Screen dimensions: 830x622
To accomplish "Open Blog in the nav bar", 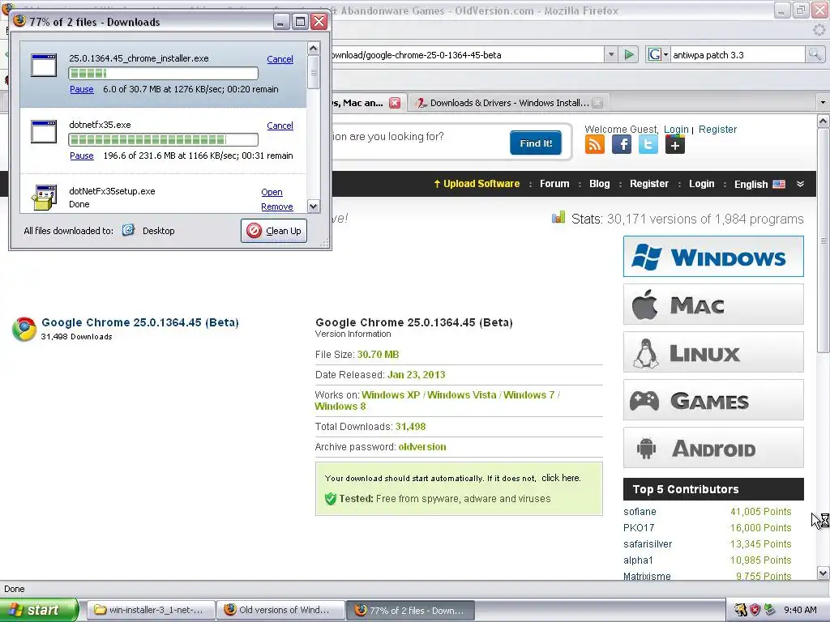I will point(599,184).
